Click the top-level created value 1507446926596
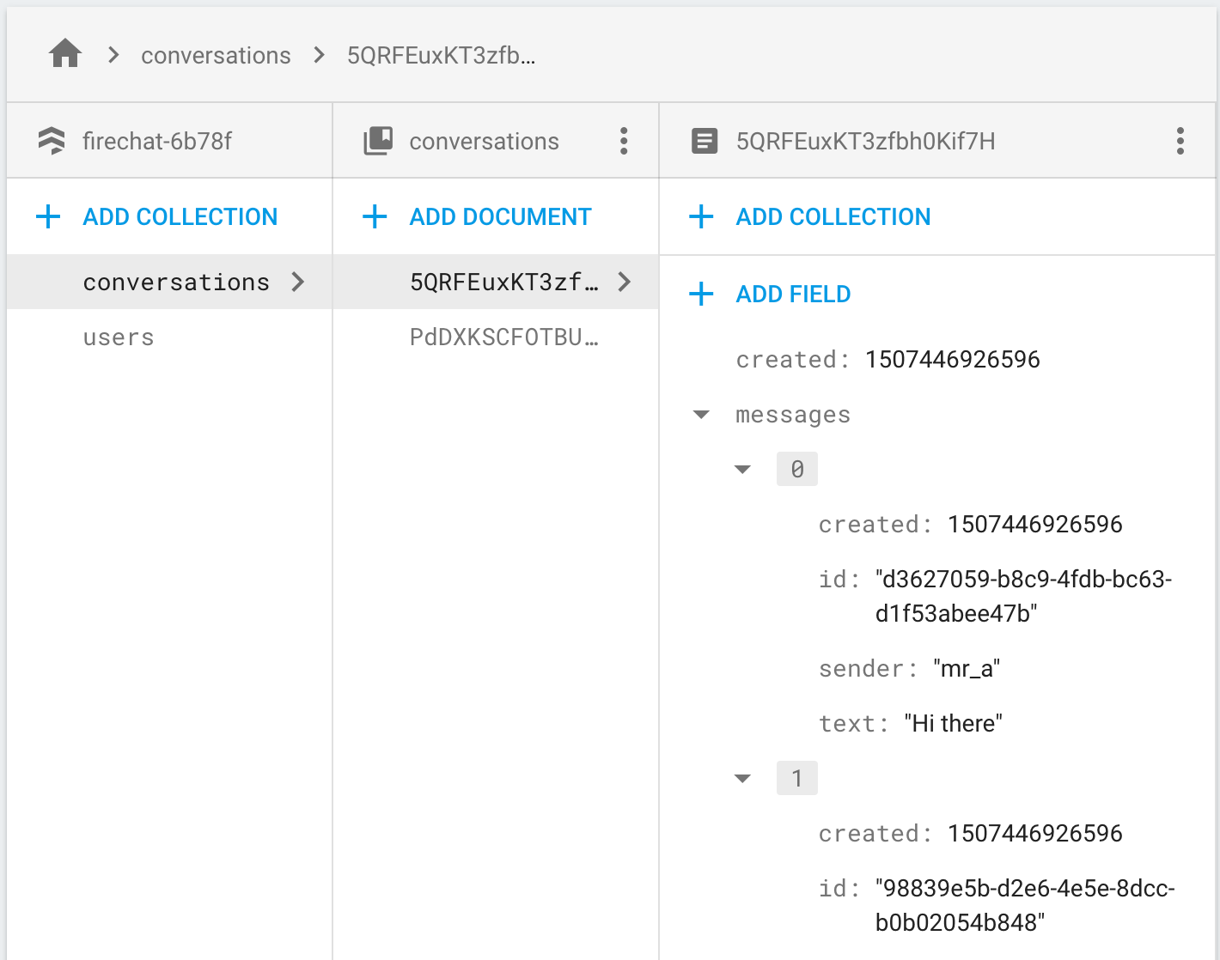Viewport: 1220px width, 960px height. pyautogui.click(x=953, y=359)
